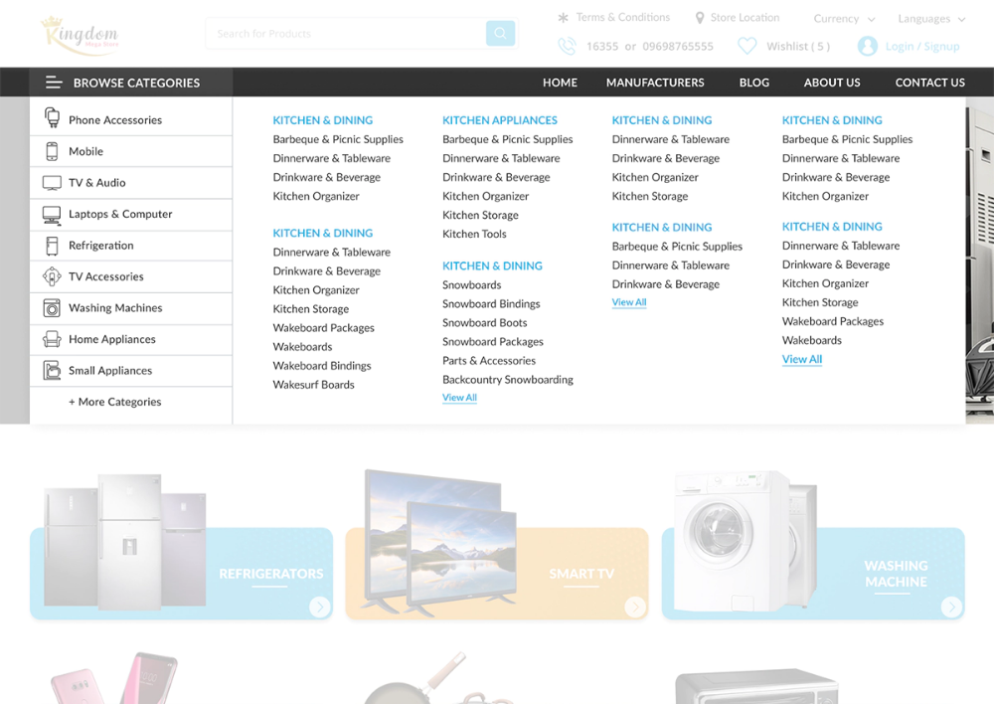Click the phone call icon

point(567,47)
